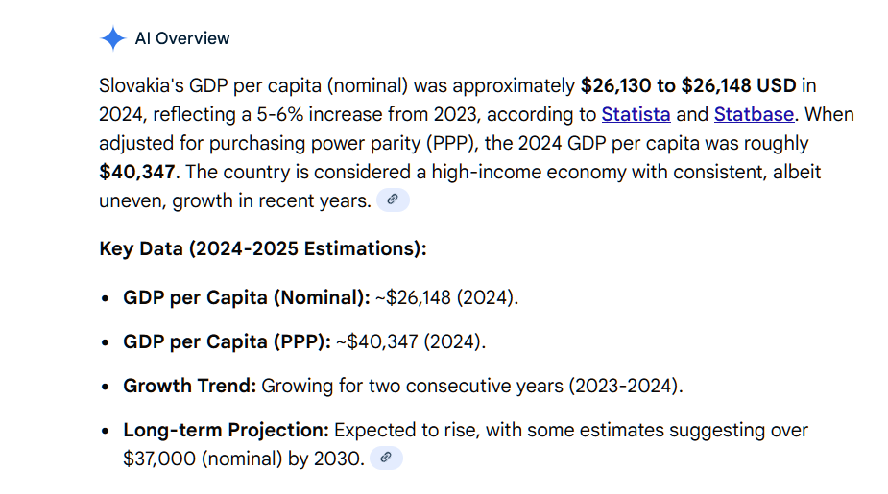The height and width of the screenshot is (494, 888).
Task: Click the word "Slovakia's" at the paragraph start
Action: [x=144, y=86]
